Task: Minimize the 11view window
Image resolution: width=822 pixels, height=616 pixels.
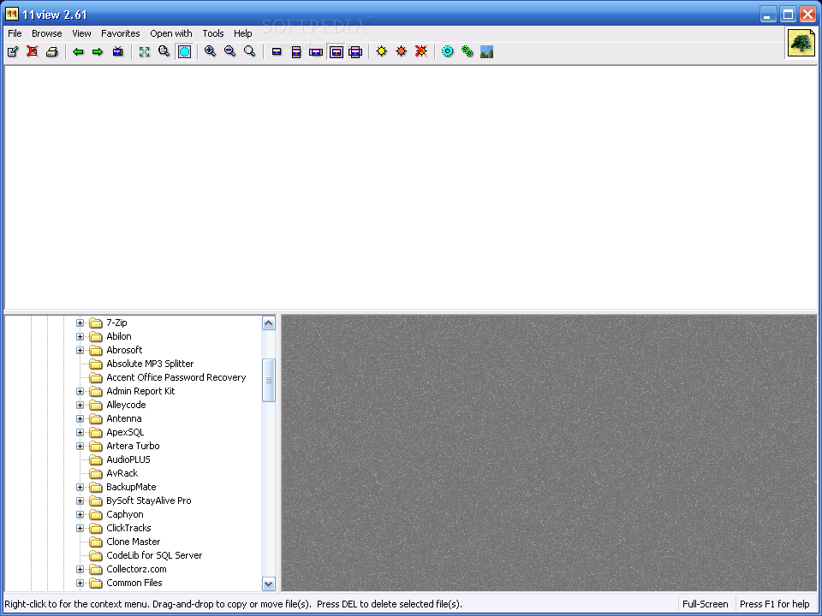Action: (768, 15)
